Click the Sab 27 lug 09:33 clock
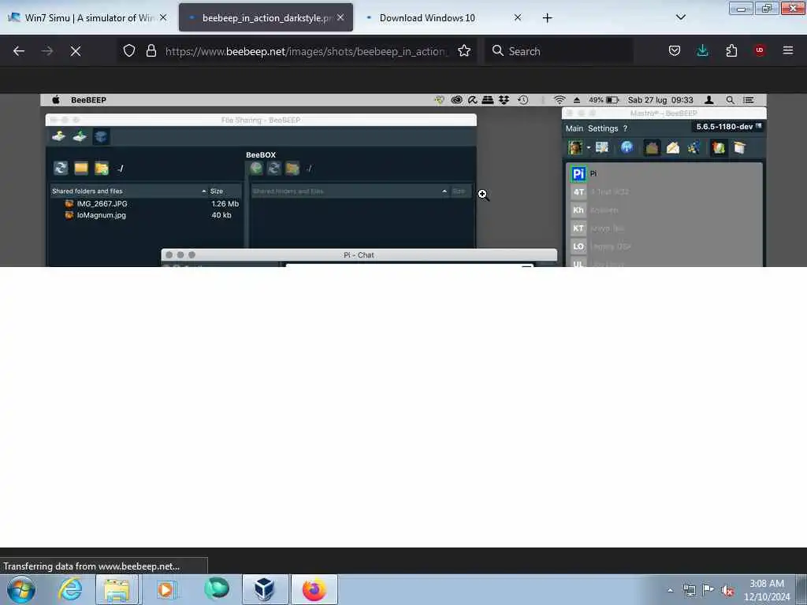This screenshot has width=807, height=605. tap(660, 100)
